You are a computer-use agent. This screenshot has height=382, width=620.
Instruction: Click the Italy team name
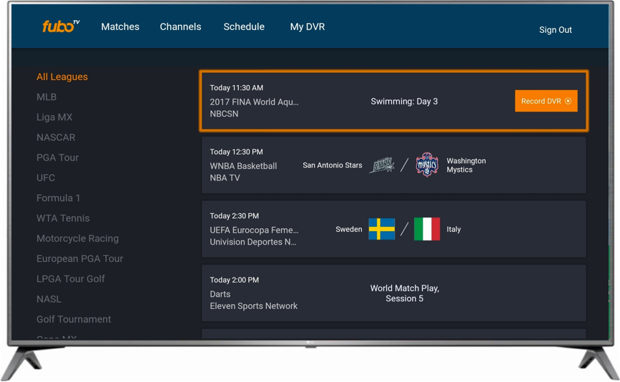pos(453,230)
